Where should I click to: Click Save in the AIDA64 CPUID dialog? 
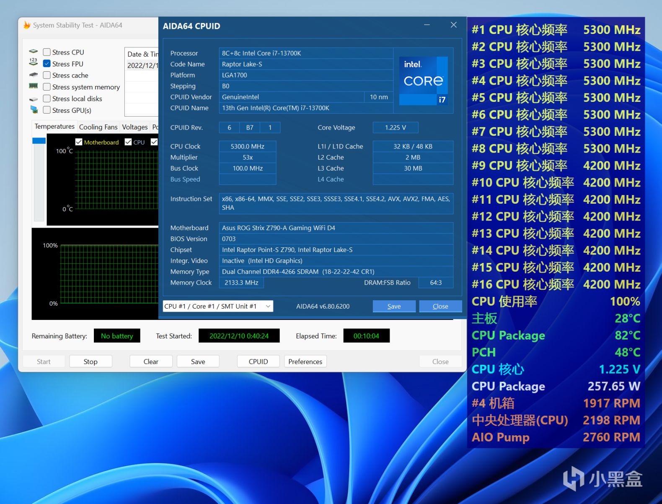[394, 307]
